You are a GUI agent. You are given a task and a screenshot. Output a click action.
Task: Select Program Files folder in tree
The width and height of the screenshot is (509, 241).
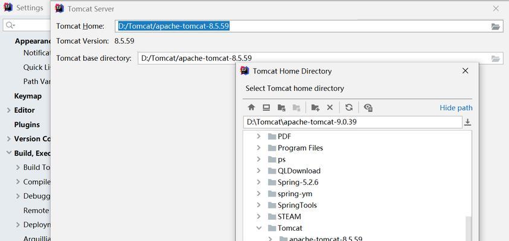[x=300, y=148]
